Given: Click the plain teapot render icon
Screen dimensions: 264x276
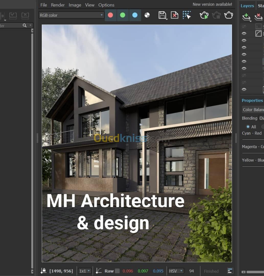Looking at the screenshot, I should coord(228,15).
